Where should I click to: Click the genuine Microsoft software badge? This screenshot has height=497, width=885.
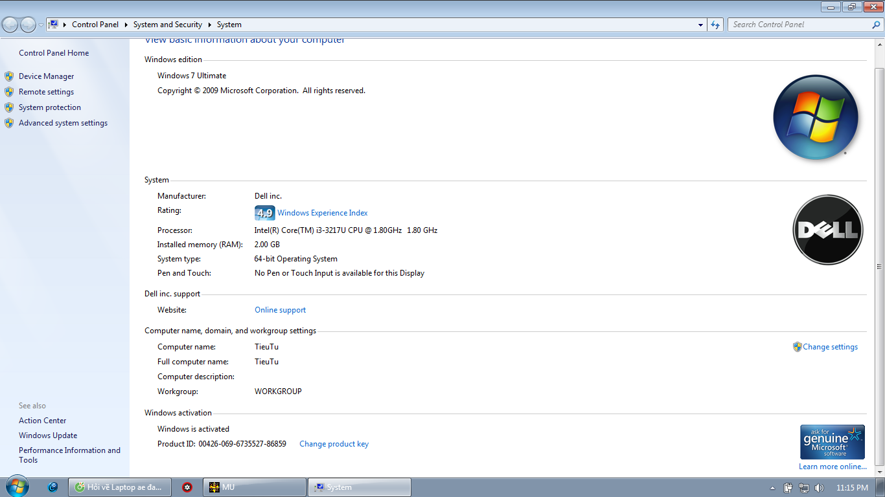coord(833,442)
